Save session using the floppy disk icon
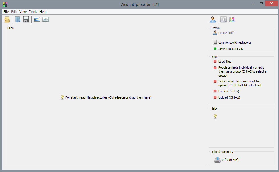 coord(26,19)
